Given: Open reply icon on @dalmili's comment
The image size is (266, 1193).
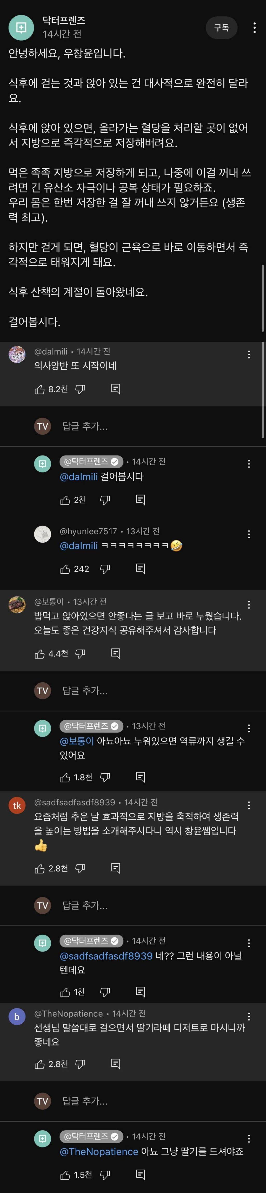Looking at the screenshot, I should point(116,389).
